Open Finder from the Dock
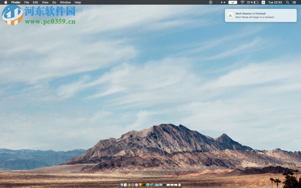 [121, 185]
